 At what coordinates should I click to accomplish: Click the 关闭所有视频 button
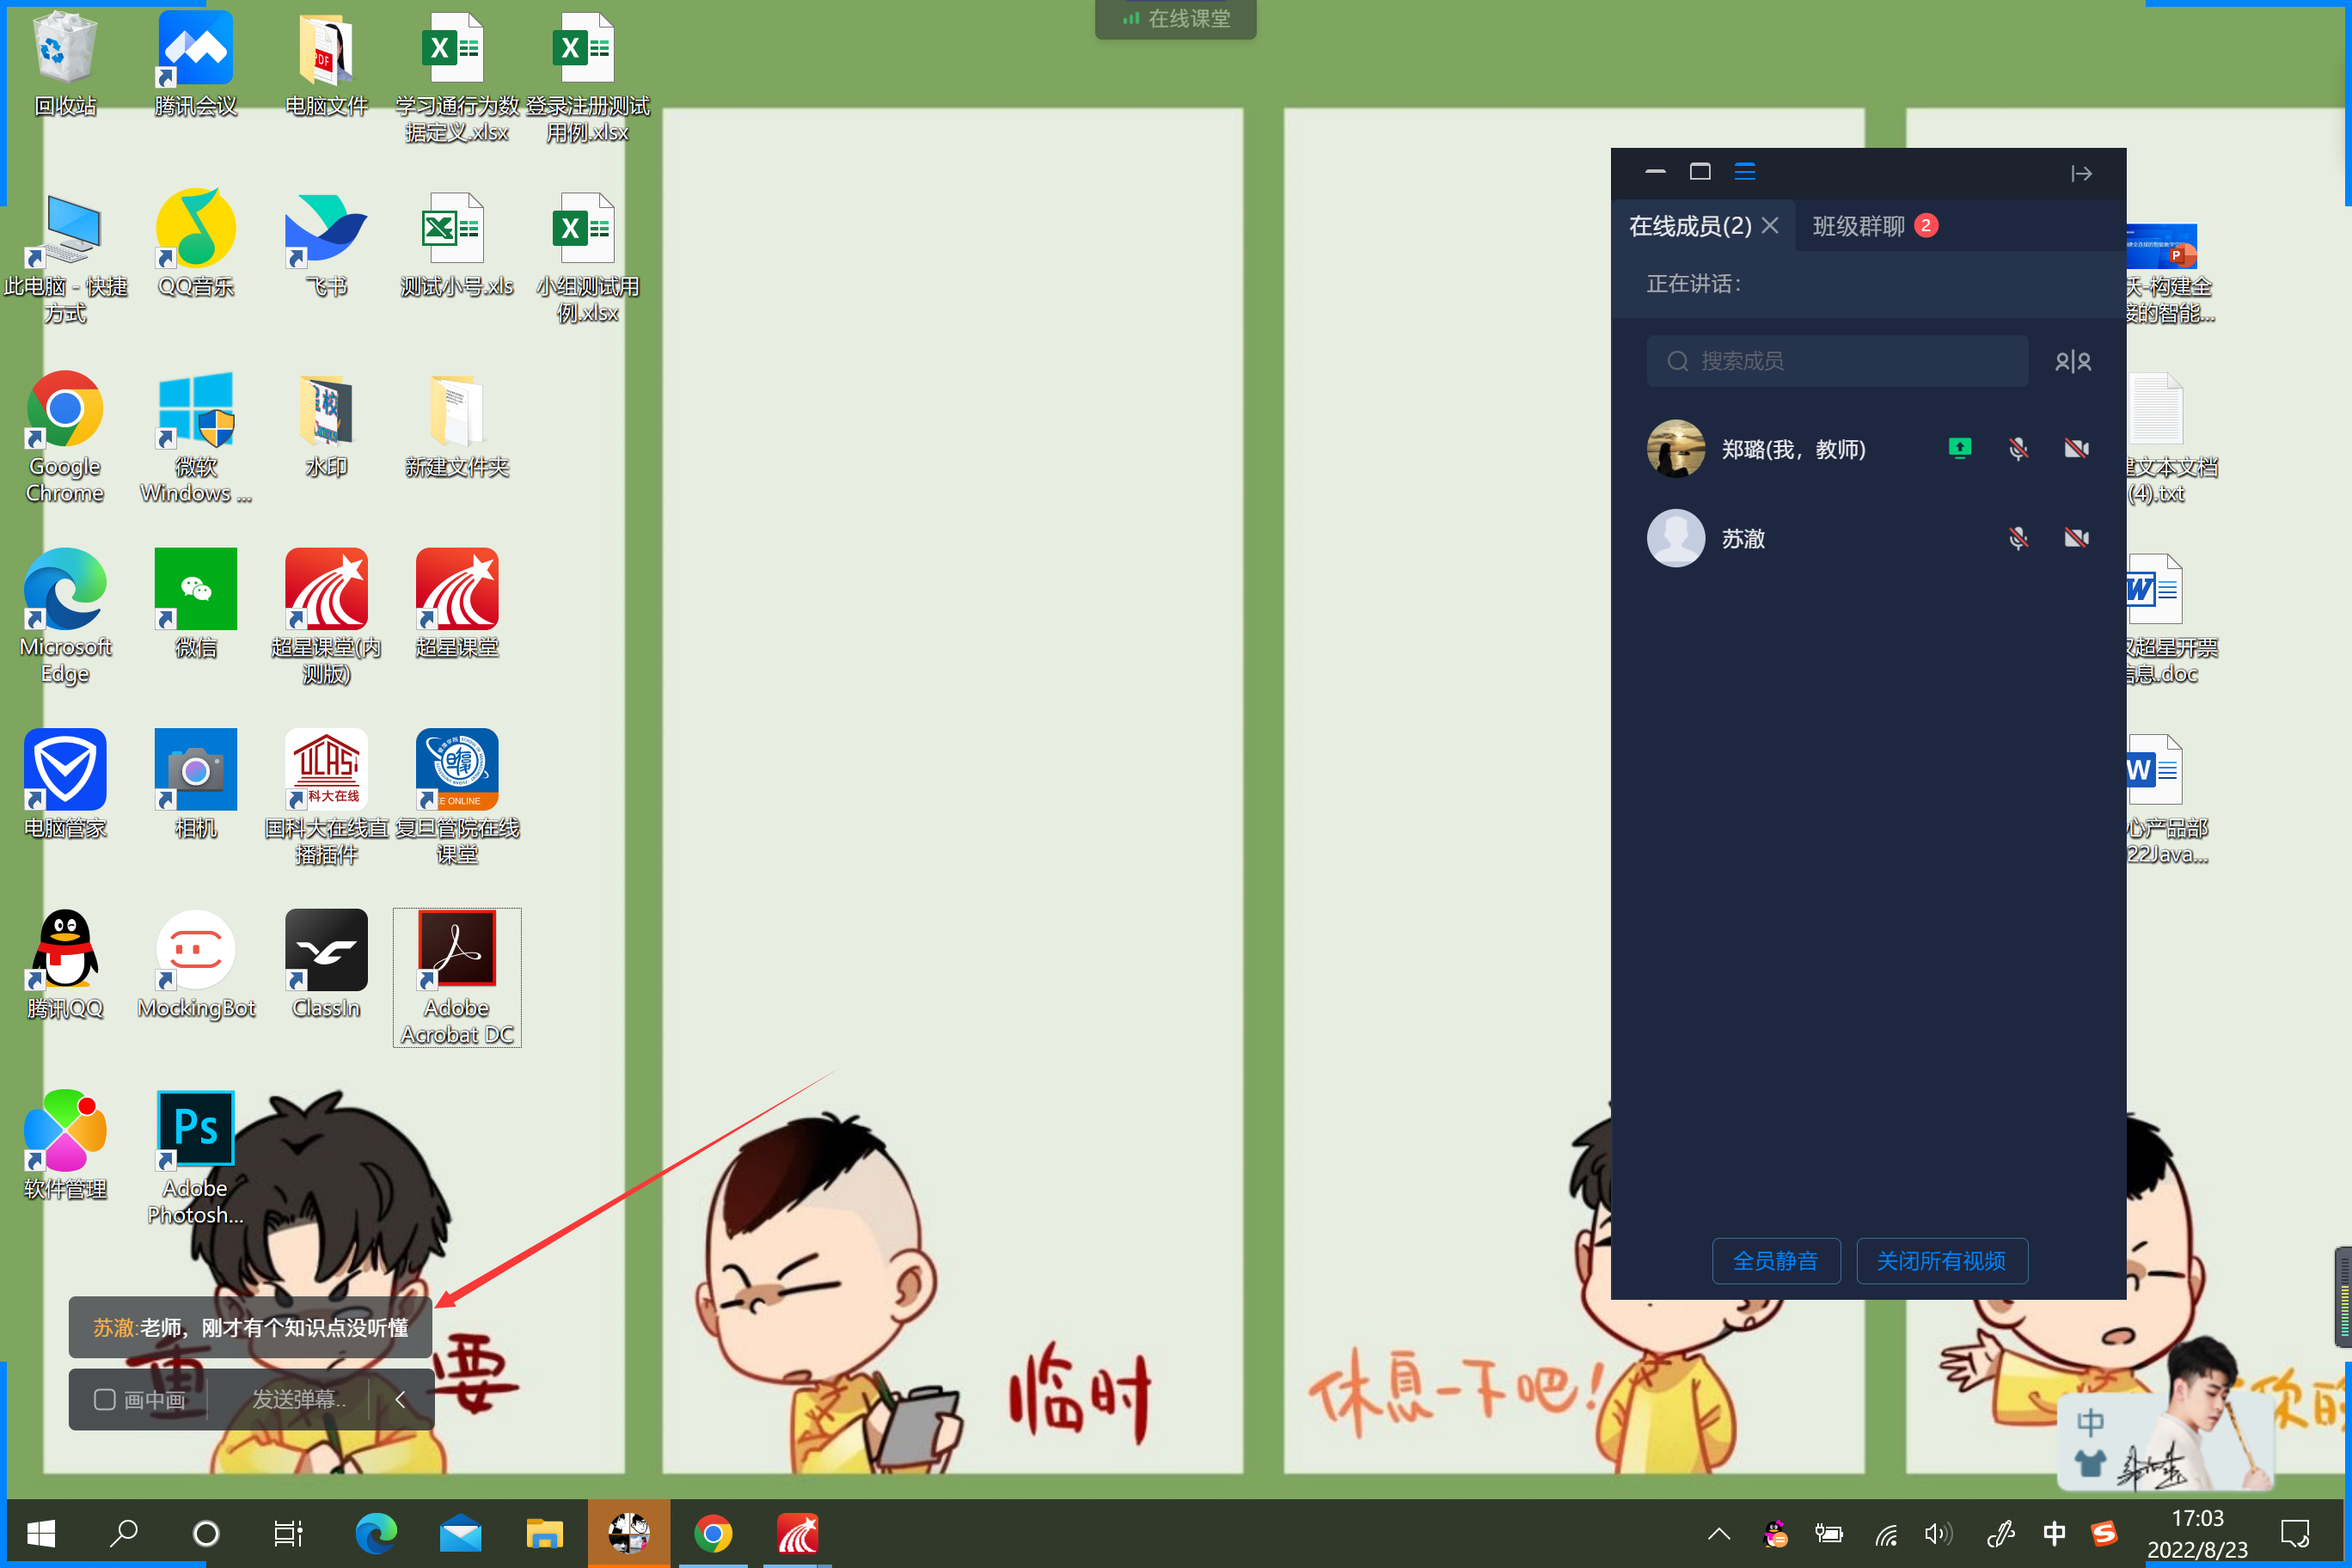(x=1941, y=1261)
